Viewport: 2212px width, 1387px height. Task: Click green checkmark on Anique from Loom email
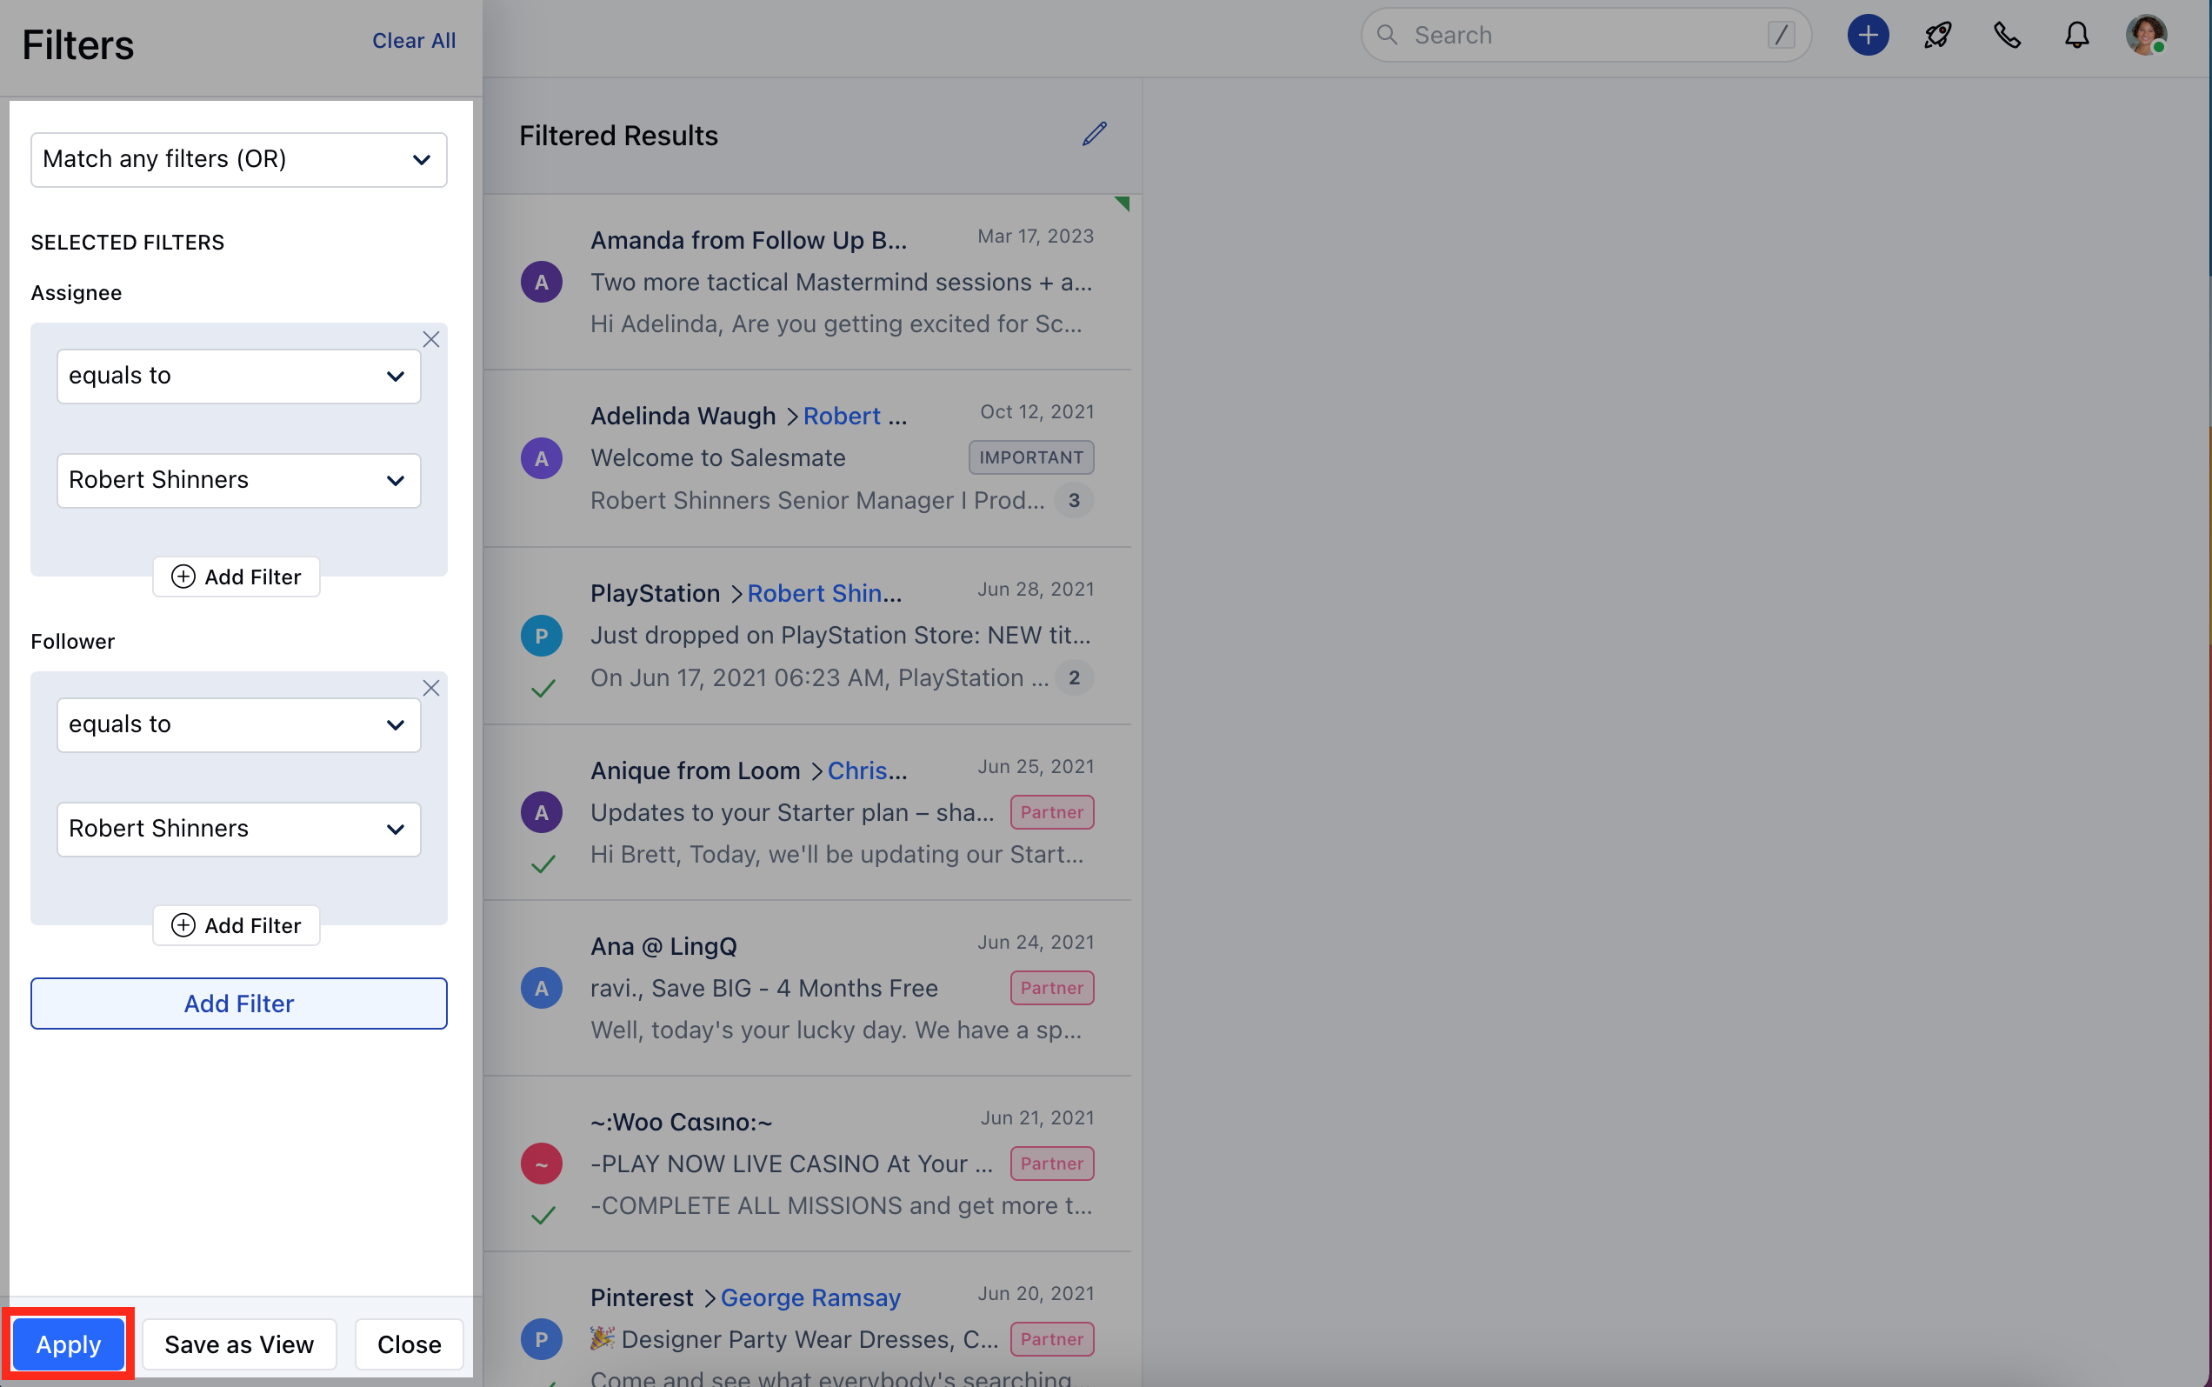point(543,864)
